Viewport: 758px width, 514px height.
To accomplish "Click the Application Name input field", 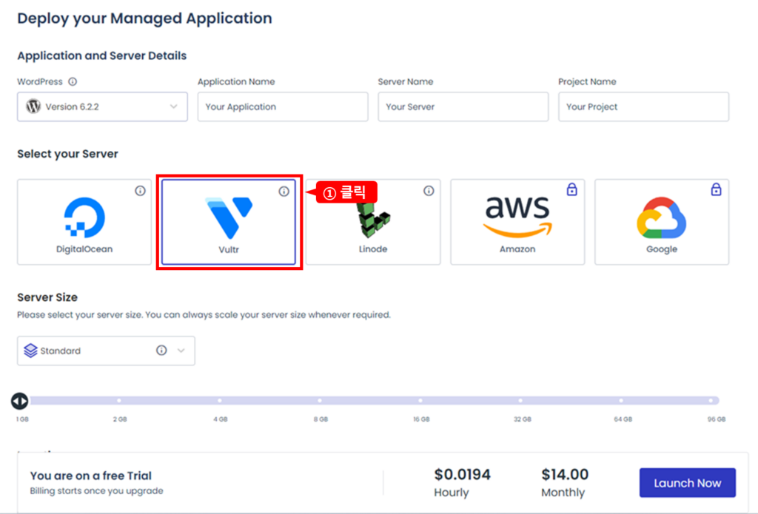I will [x=283, y=106].
